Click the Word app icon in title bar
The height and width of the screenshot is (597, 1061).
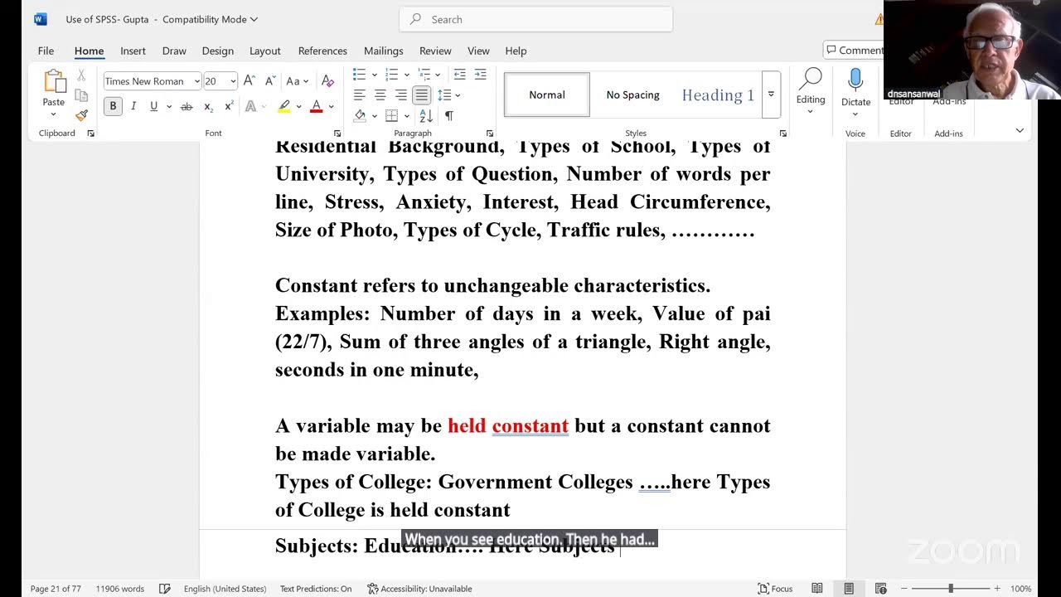click(x=41, y=19)
